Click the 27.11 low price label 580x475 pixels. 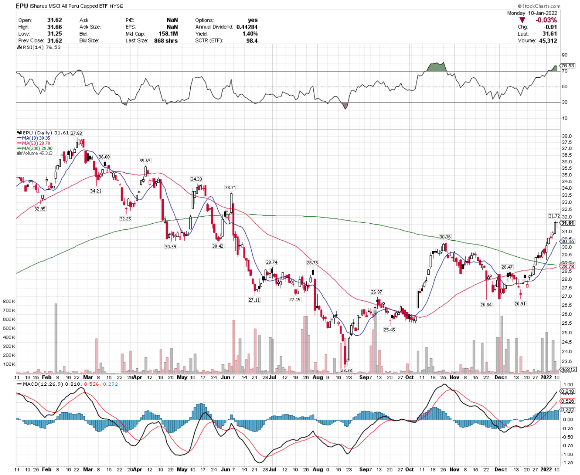254,300
